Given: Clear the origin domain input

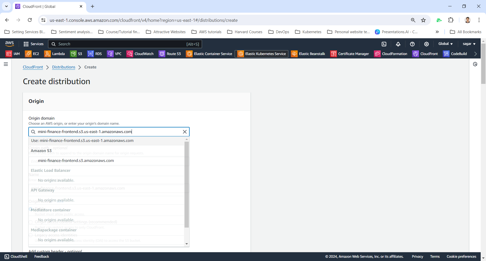Looking at the screenshot, I should pos(185,132).
